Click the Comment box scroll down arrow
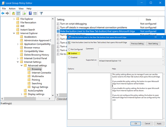Screen dimensions: 166x127 click(x=163, y=57)
